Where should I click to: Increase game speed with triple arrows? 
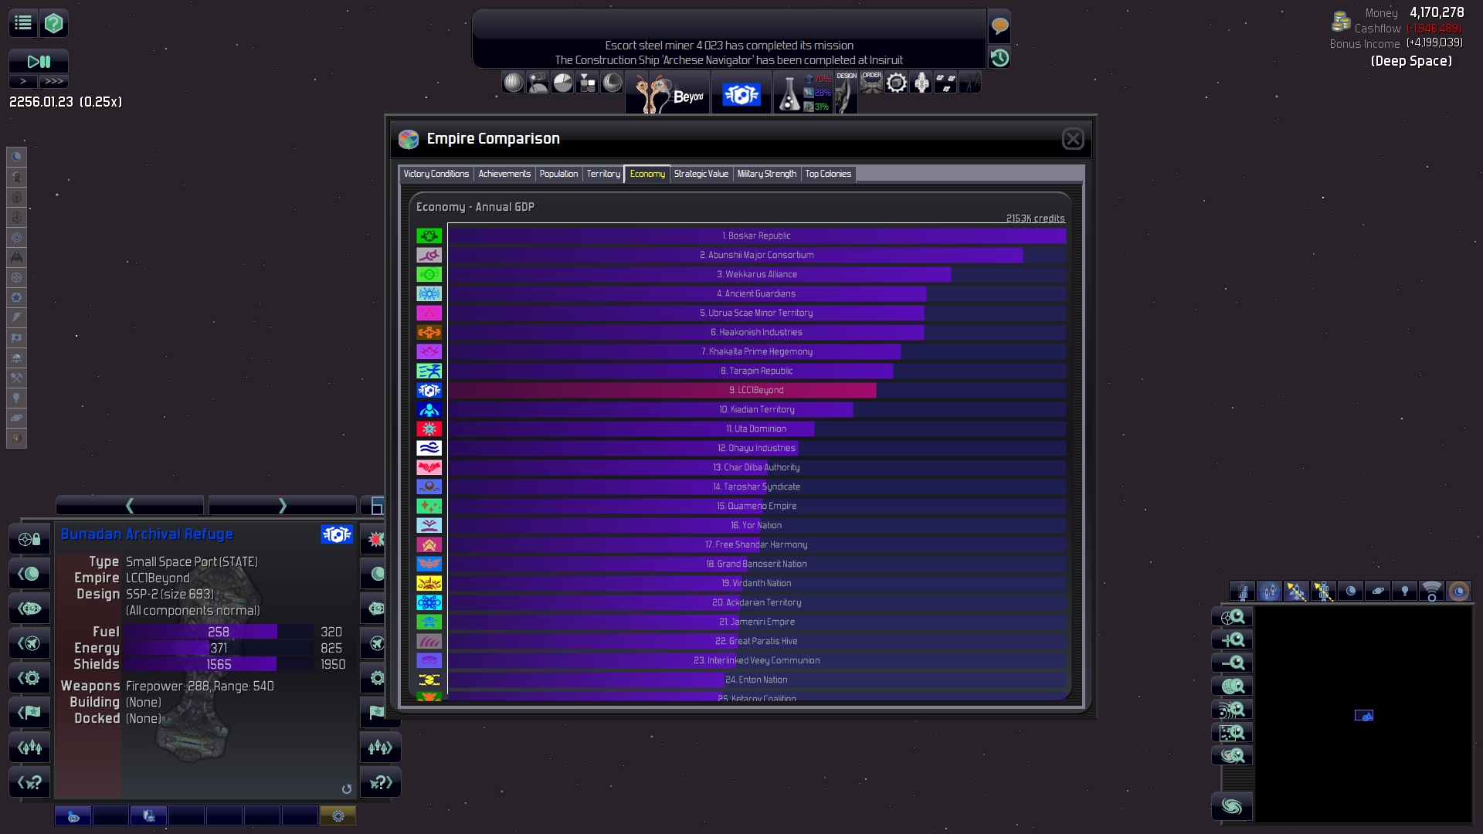click(54, 81)
